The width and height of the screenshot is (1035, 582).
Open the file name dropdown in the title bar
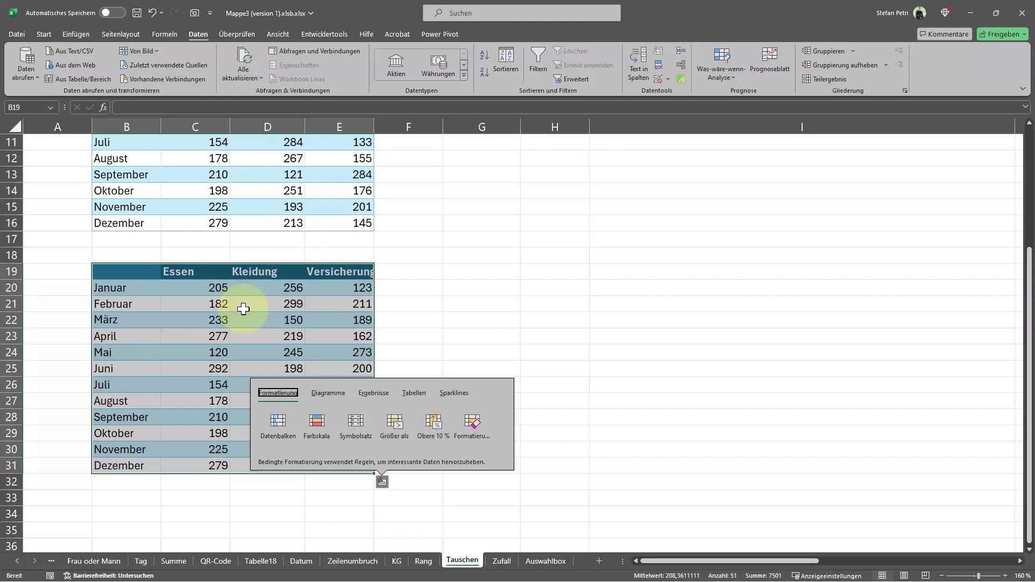pyautogui.click(x=311, y=13)
